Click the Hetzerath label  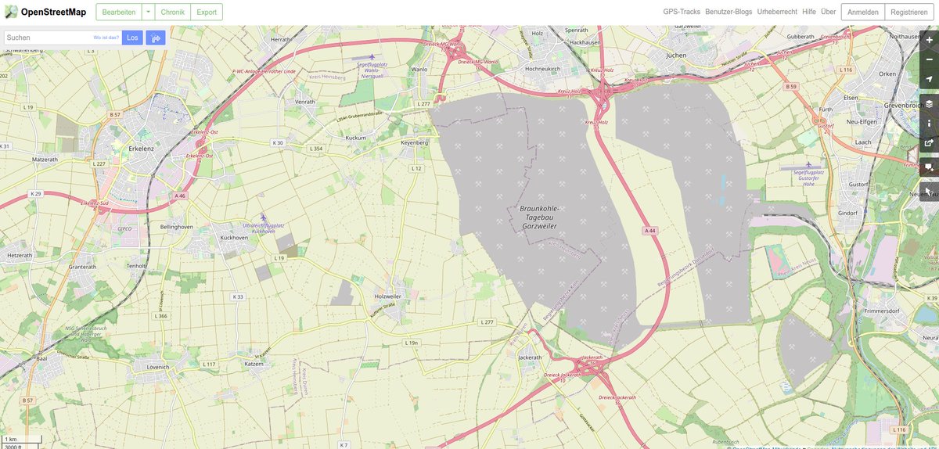tap(20, 255)
